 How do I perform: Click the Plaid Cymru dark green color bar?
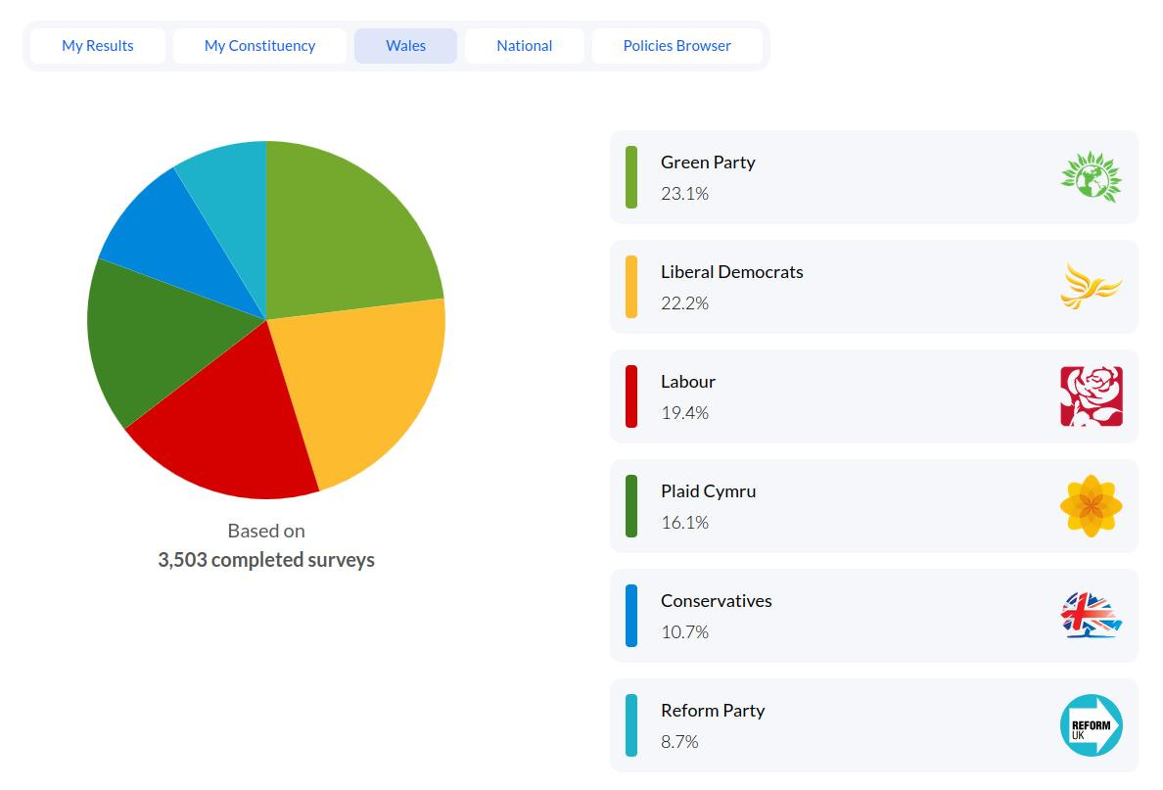[631, 506]
